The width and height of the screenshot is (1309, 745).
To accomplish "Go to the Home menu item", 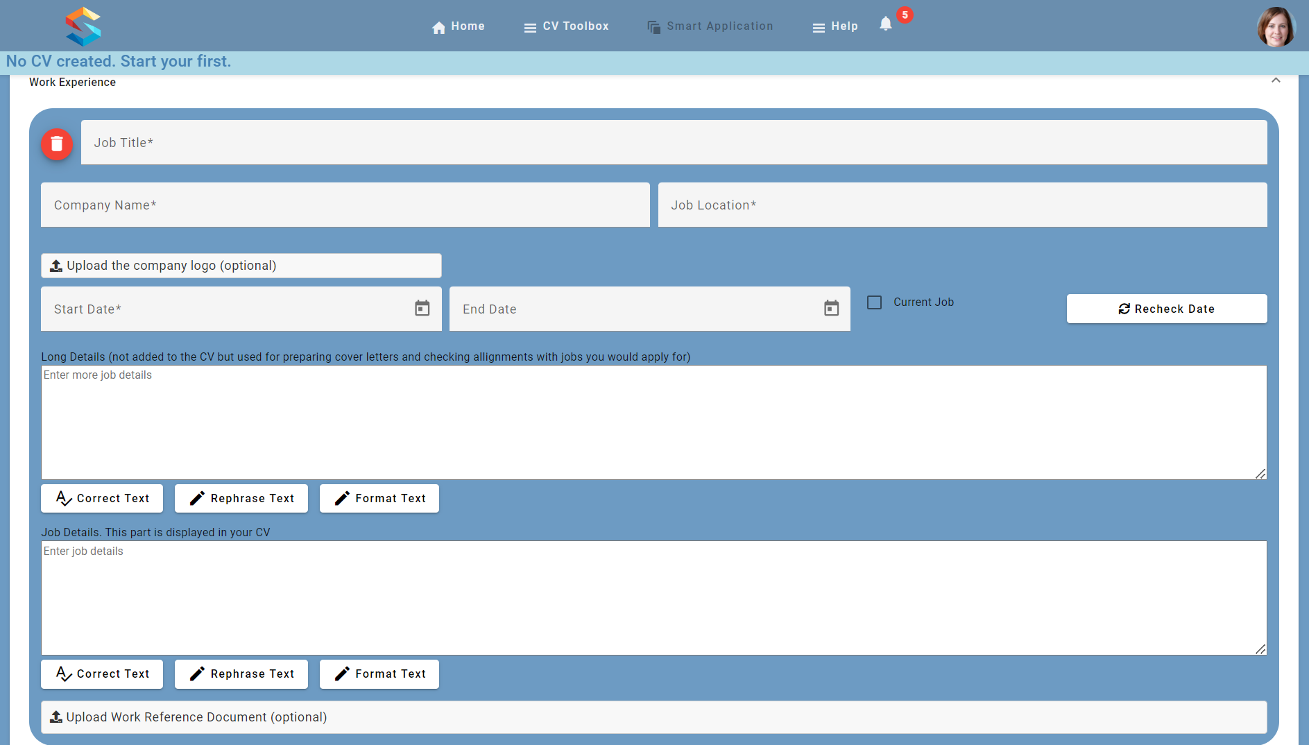I will [x=458, y=26].
